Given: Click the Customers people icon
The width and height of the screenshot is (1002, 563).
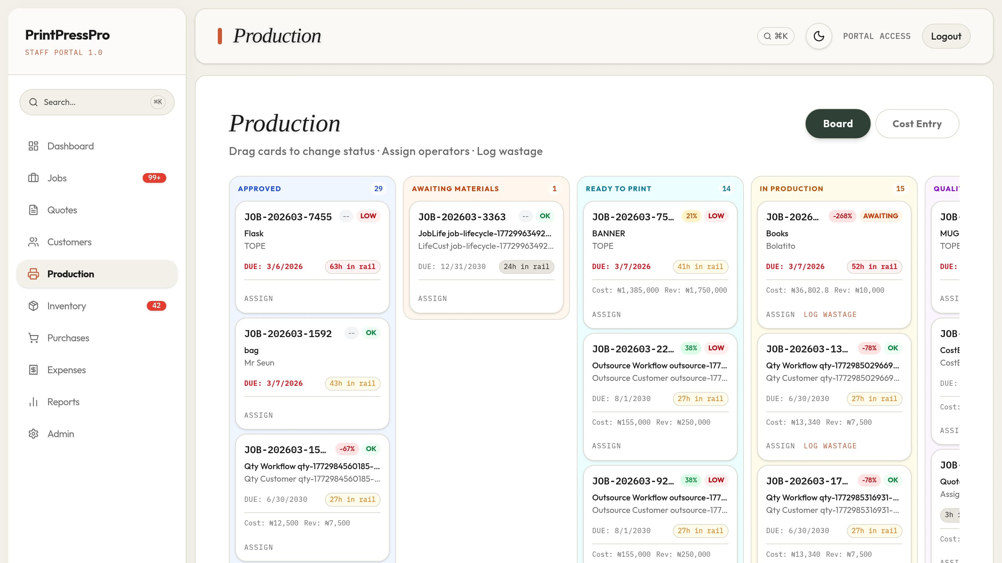Looking at the screenshot, I should [x=33, y=242].
